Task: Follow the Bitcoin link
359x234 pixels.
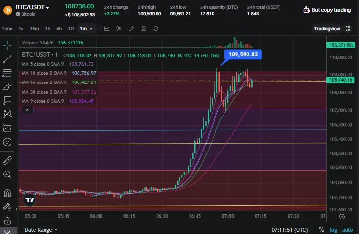Action: 28,14
